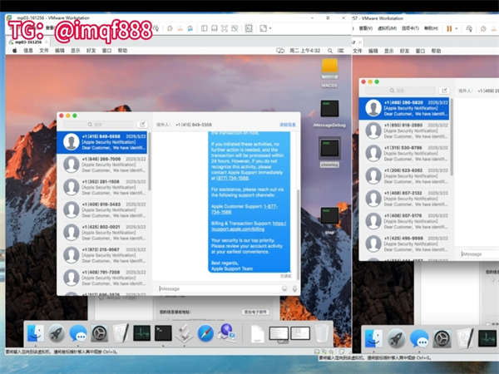Open System Preferences in the left dock
The width and height of the screenshot is (499, 374).
(x=99, y=334)
